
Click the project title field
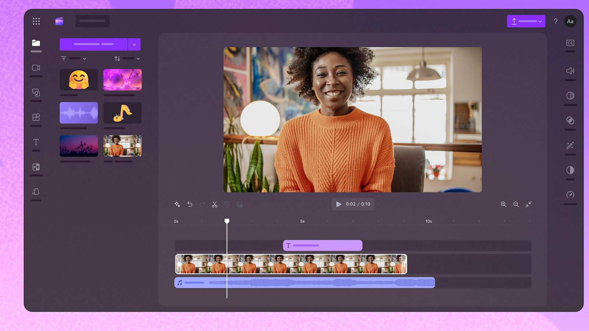tap(92, 21)
